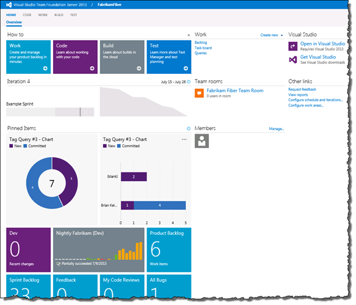The height and width of the screenshot is (305, 356).
Task: Open Configure schedule and iterations link
Action: pos(315,100)
